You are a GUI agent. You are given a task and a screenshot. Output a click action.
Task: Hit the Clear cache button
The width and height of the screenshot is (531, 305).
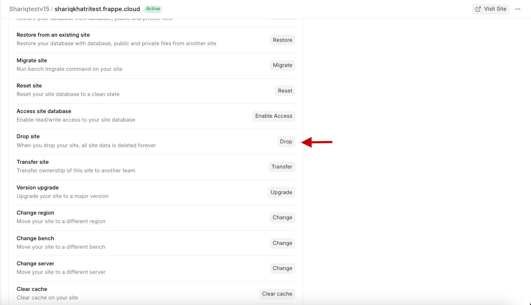coord(277,294)
